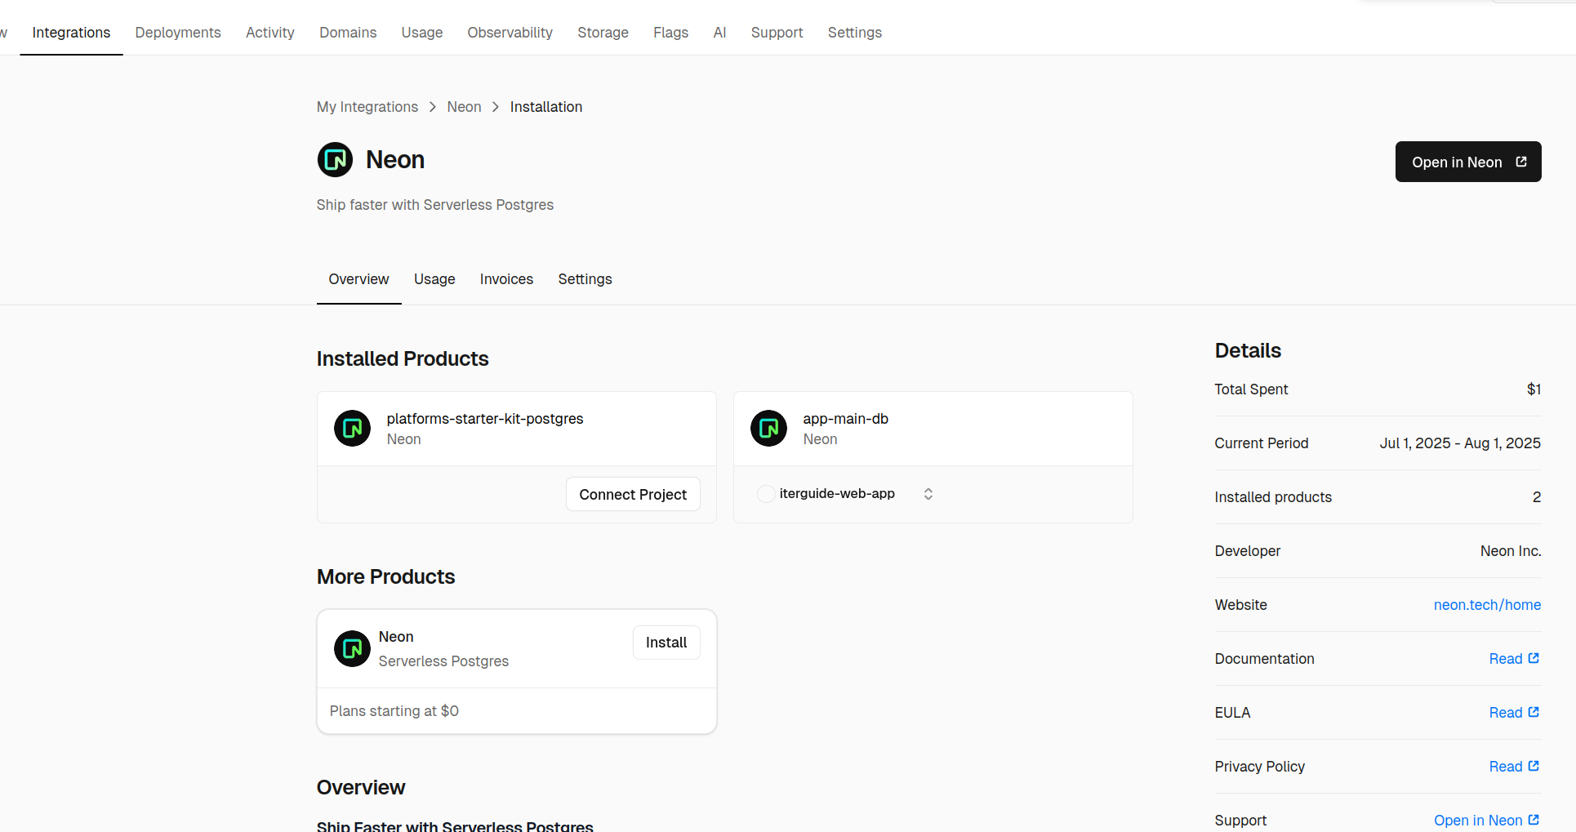Open the Usage sub-tab under Neon

pyautogui.click(x=434, y=279)
